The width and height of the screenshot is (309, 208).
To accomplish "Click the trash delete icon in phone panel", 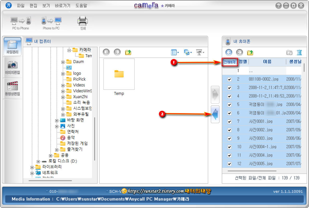I will click(x=299, y=53).
